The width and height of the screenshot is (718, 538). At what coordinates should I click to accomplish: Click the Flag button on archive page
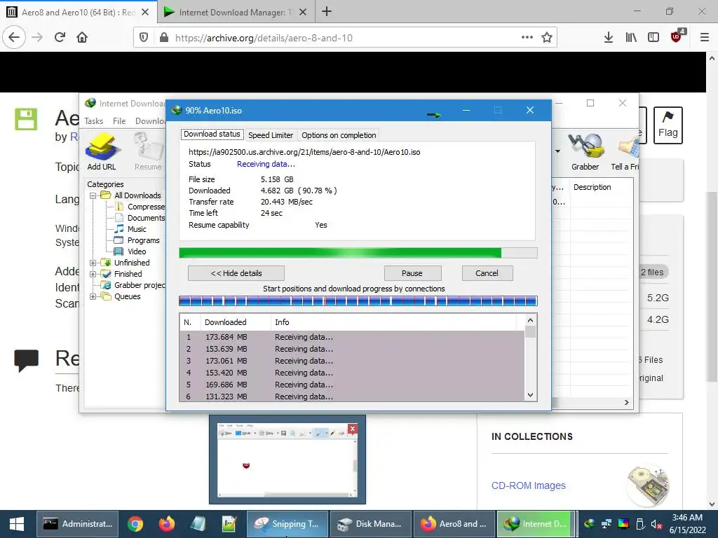pos(668,125)
